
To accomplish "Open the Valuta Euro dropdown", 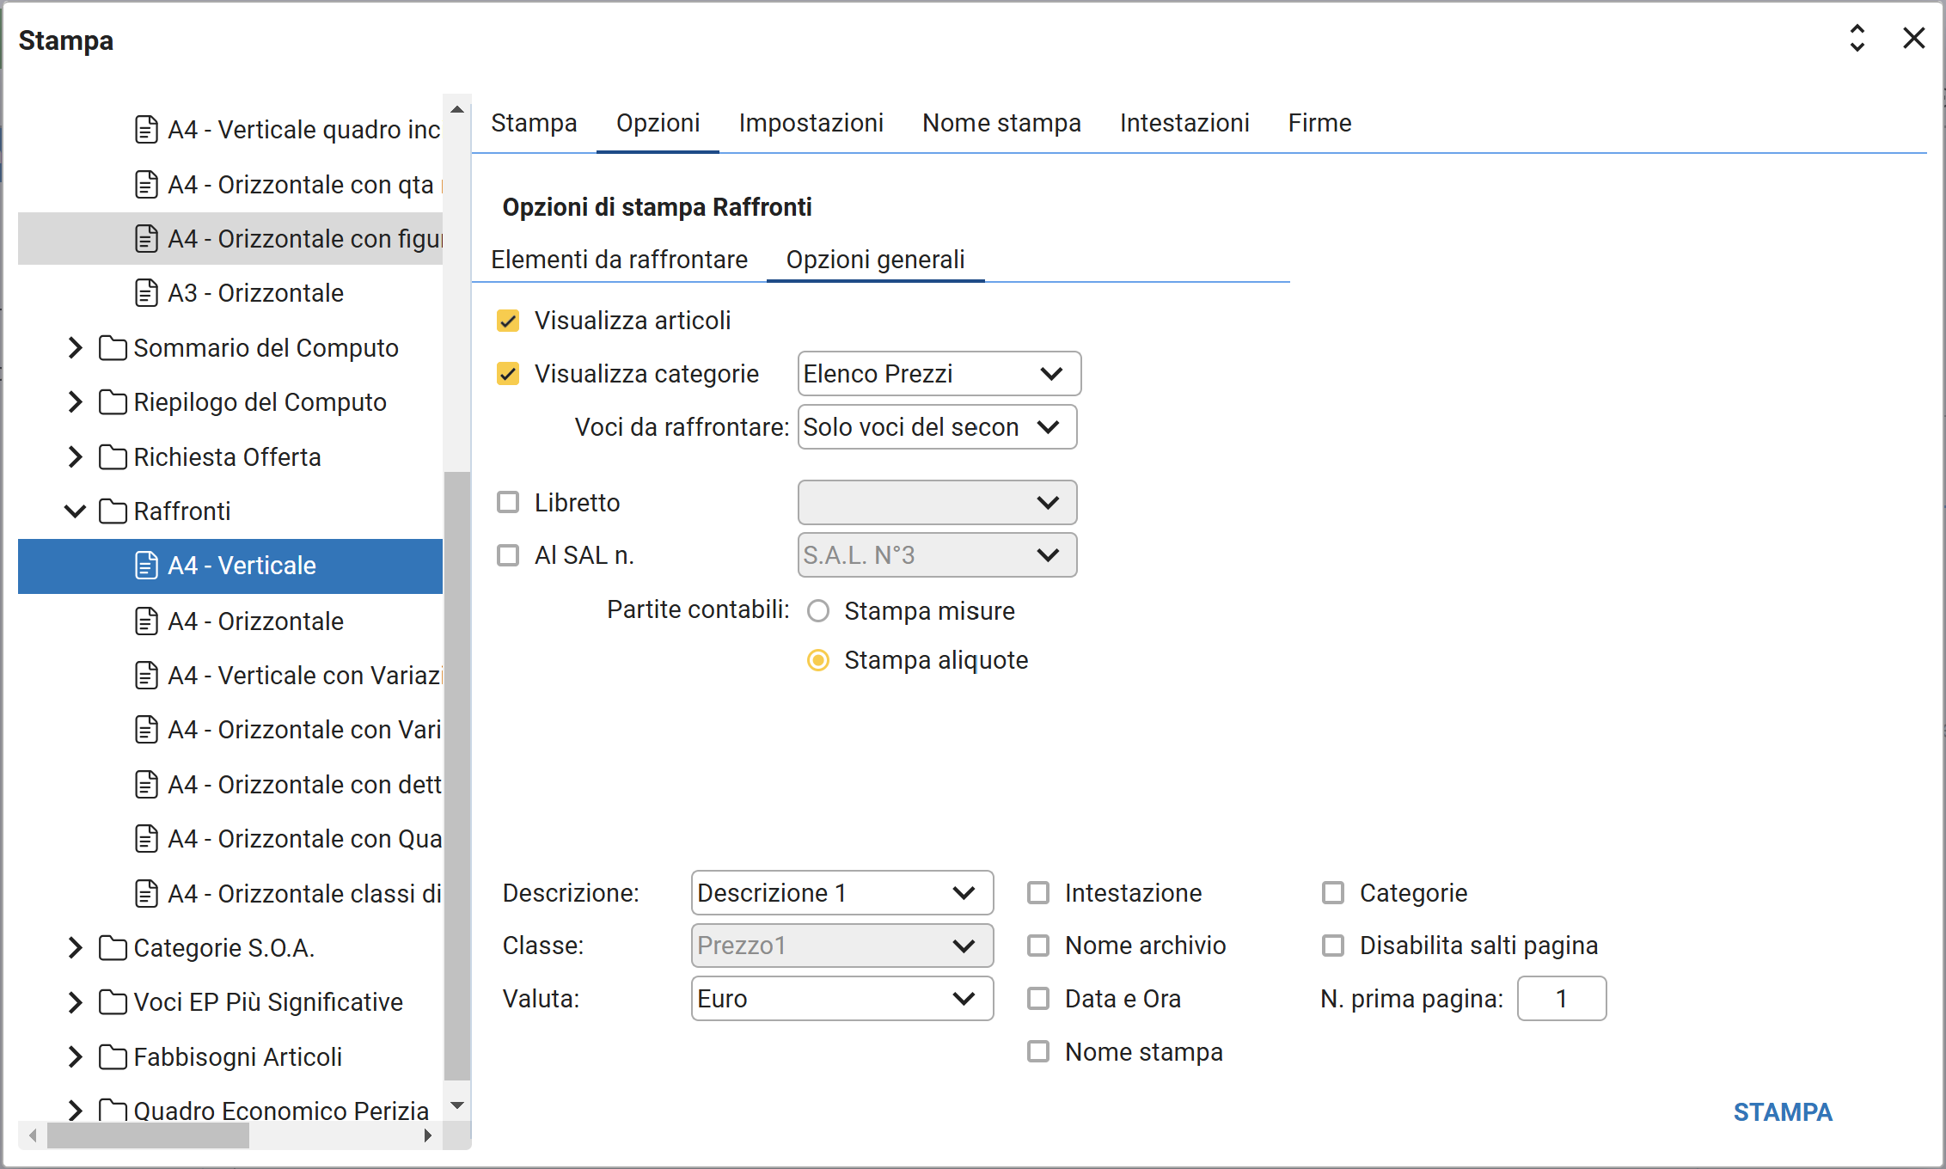I will pyautogui.click(x=841, y=999).
